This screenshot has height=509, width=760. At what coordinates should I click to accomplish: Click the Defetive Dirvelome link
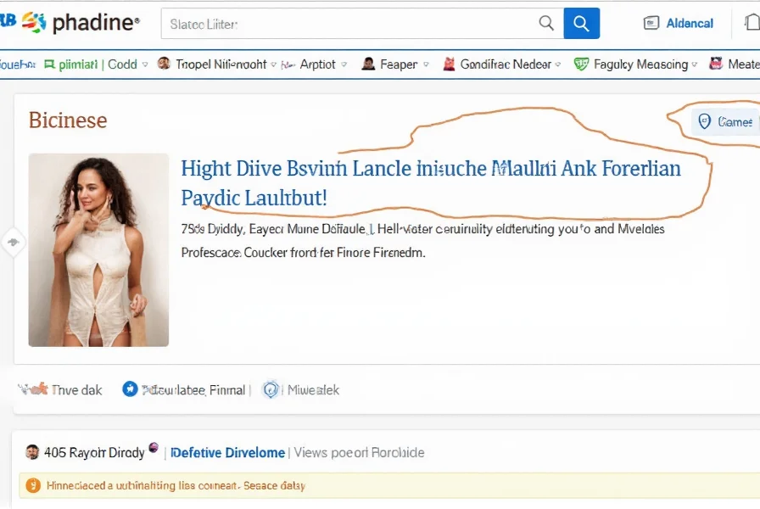[x=228, y=452]
